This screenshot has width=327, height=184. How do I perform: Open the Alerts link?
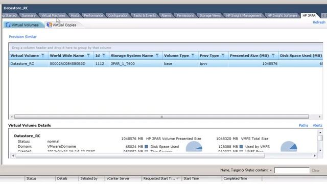tap(317, 125)
